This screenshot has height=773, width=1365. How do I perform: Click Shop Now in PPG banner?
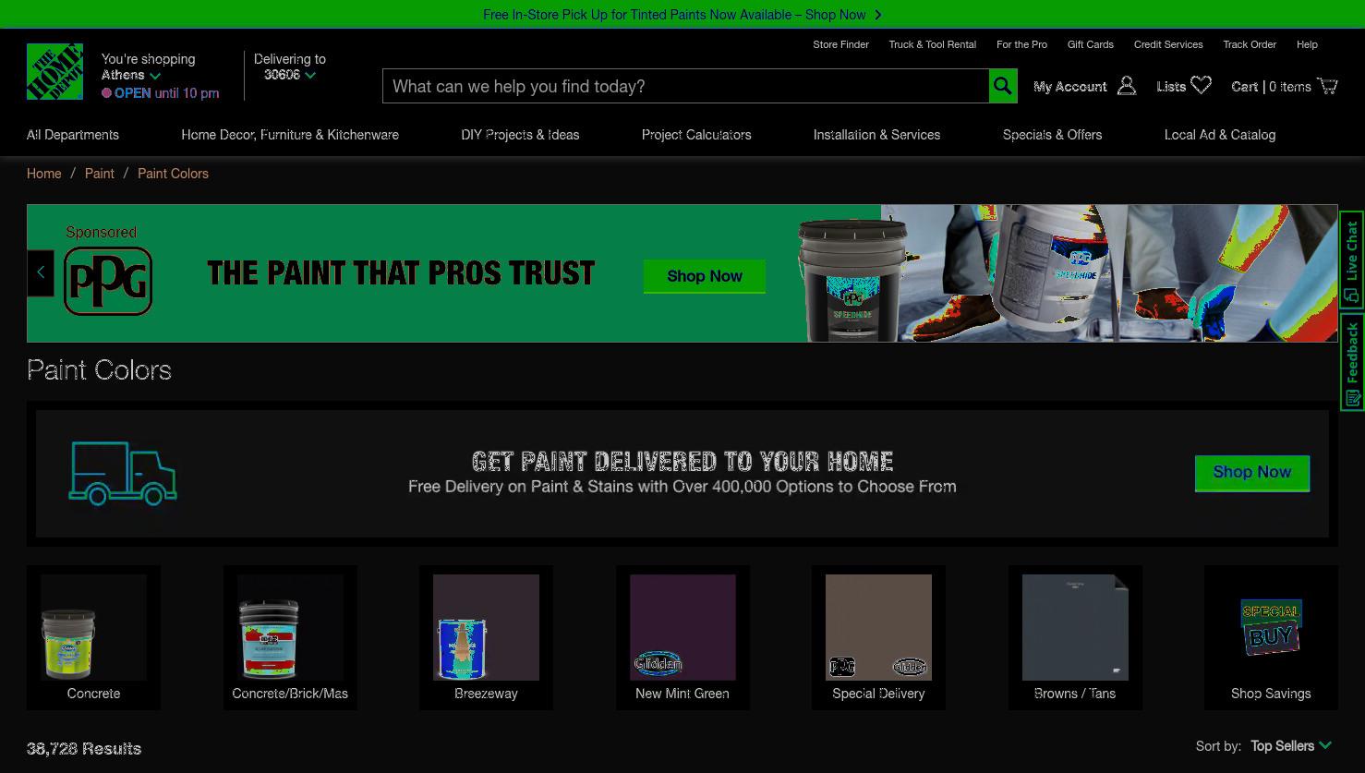tap(705, 276)
